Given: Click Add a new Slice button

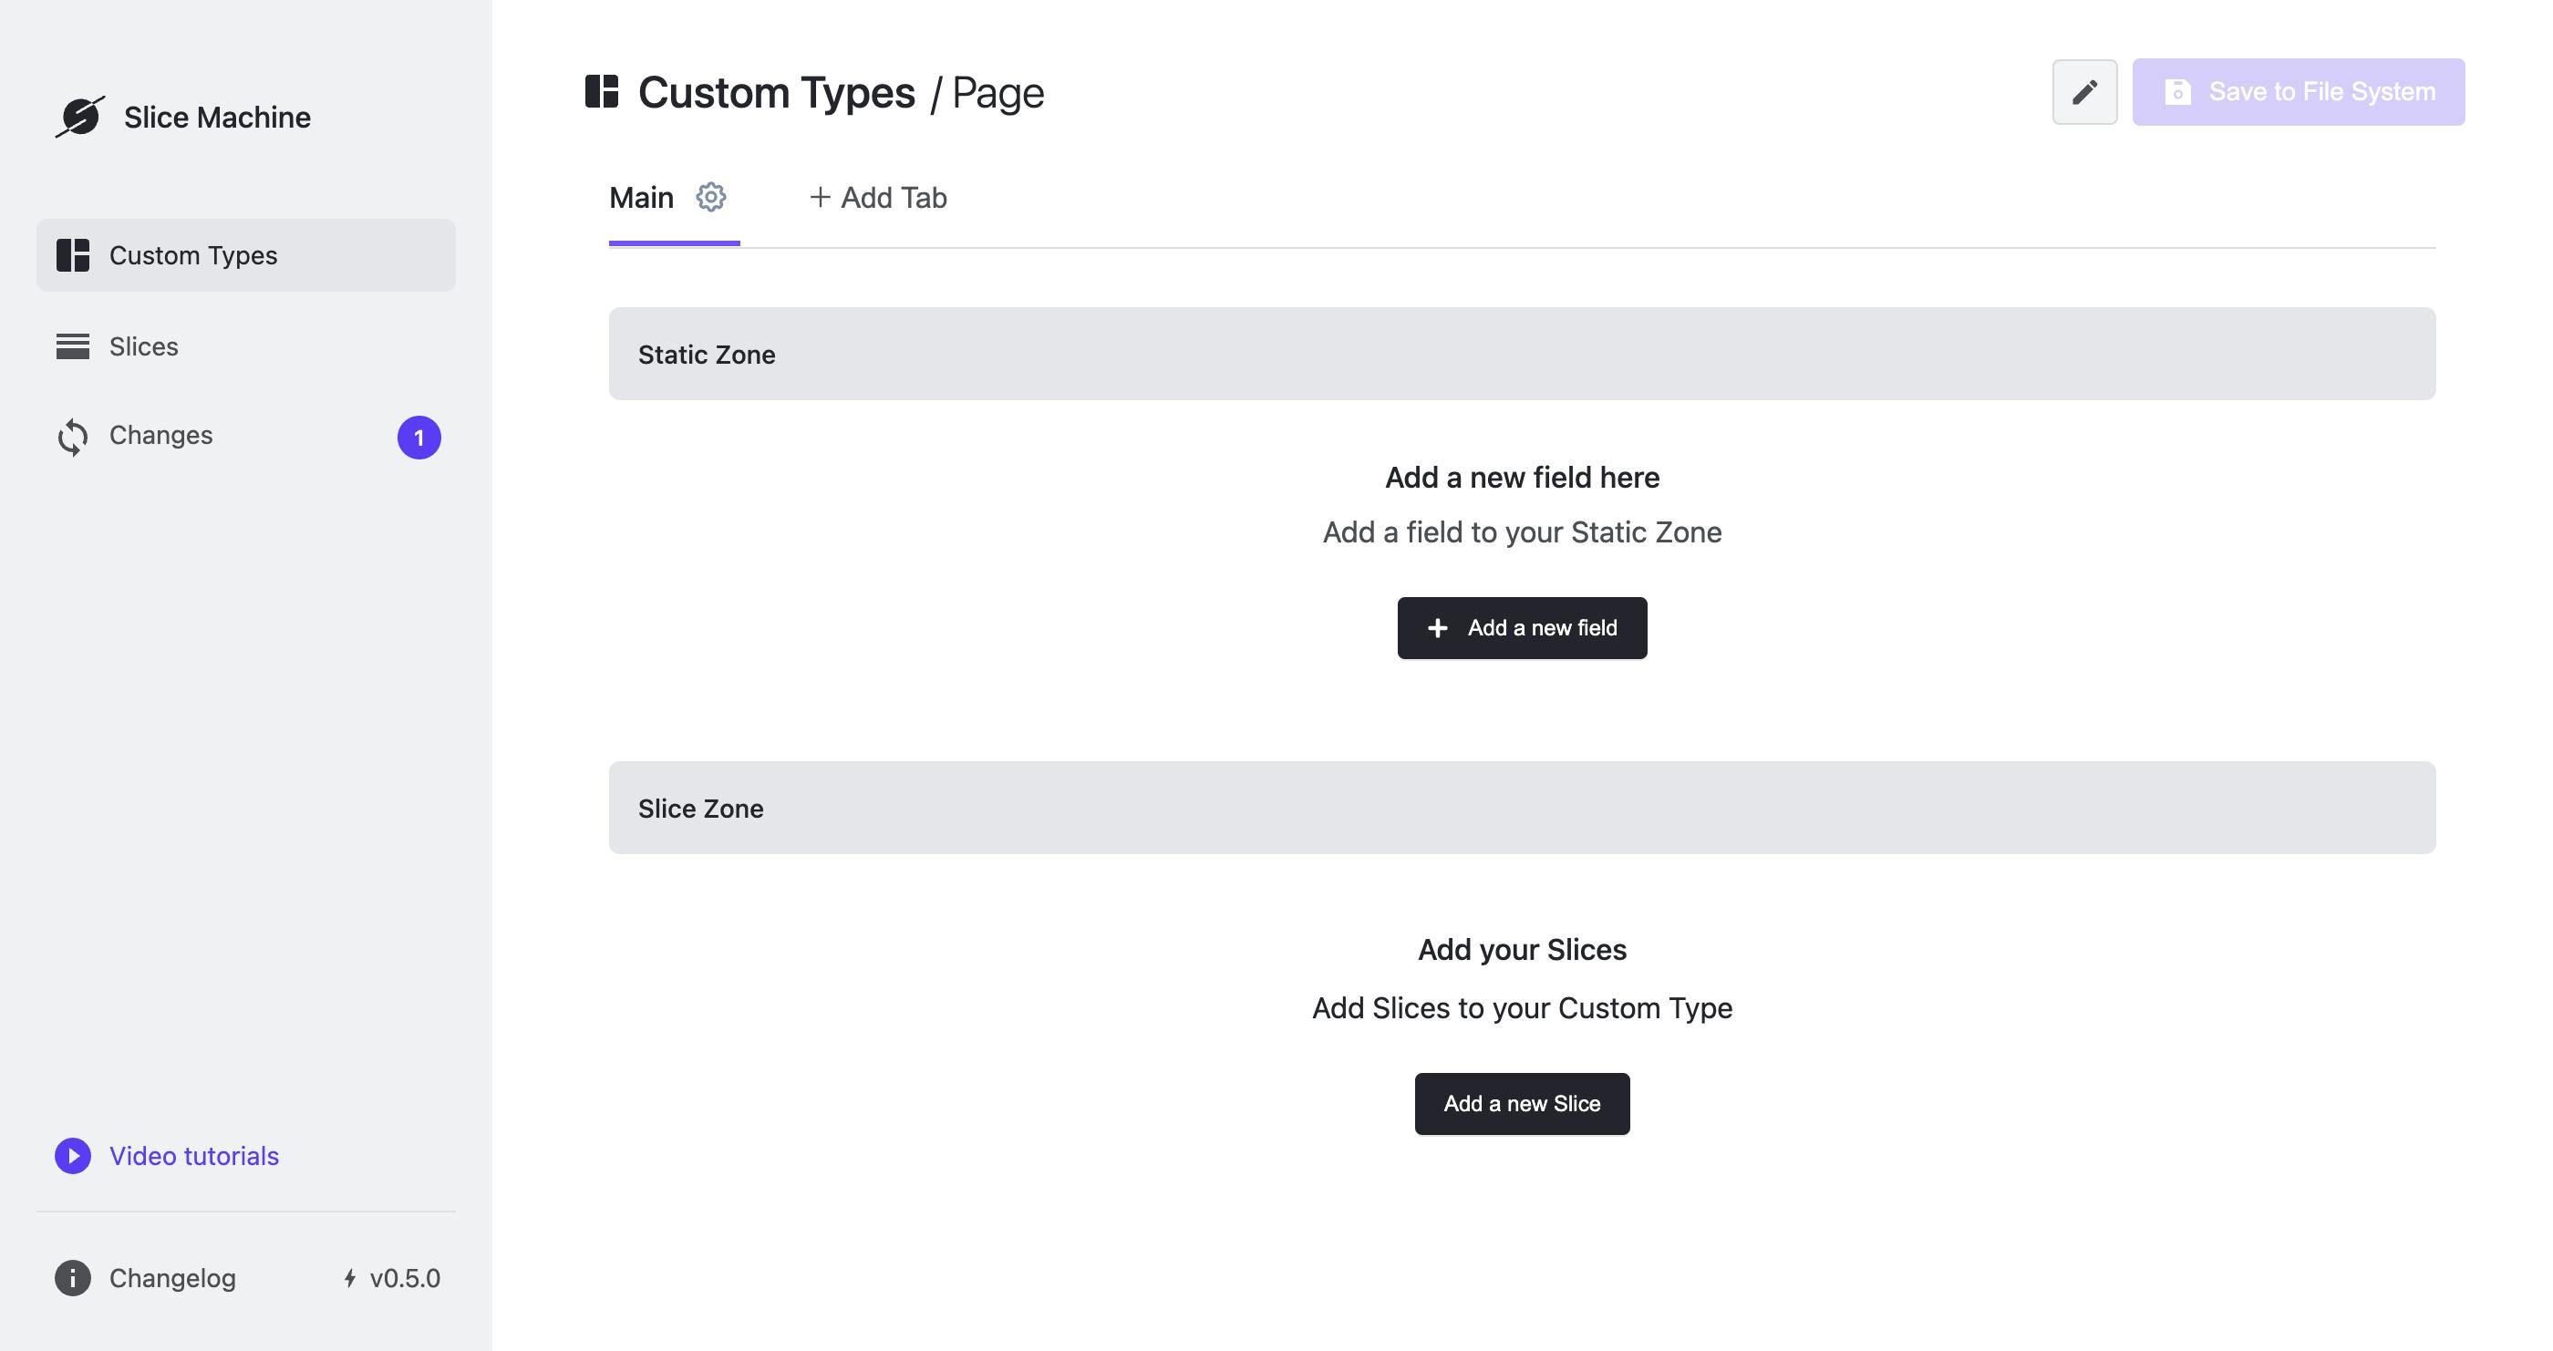Looking at the screenshot, I should coord(1522,1103).
